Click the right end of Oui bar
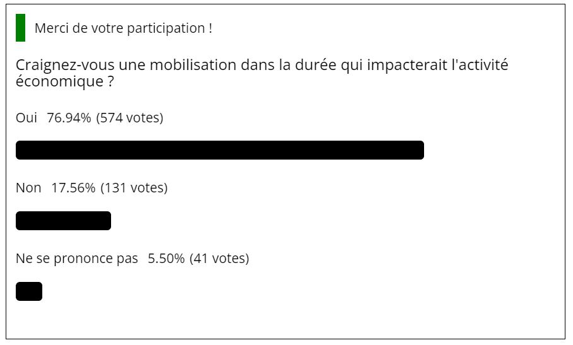This screenshot has width=573, height=345. (x=420, y=150)
